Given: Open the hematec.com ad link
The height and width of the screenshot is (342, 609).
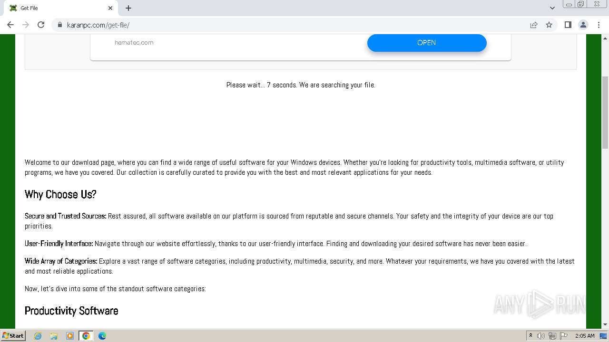Looking at the screenshot, I should tap(134, 42).
